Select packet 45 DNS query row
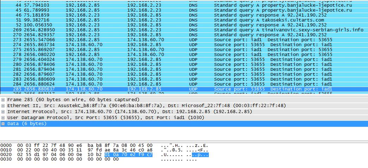Screen dimensions: 368x168 point(184,10)
